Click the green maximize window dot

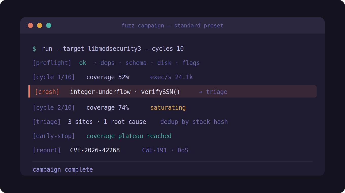pos(49,25)
